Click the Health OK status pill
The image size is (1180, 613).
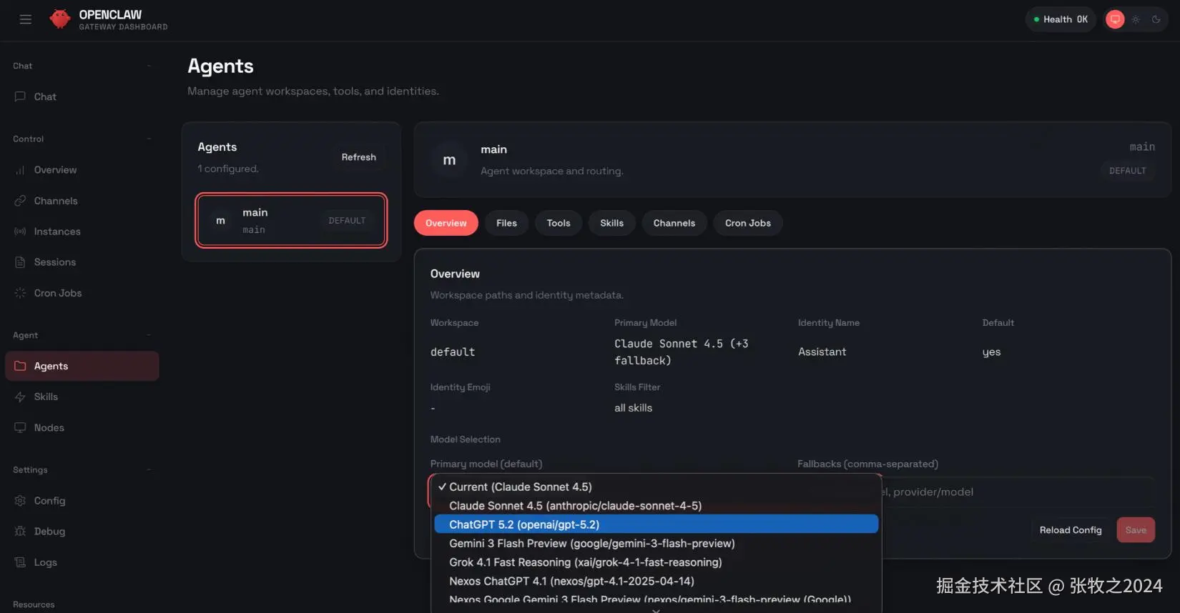[1061, 19]
